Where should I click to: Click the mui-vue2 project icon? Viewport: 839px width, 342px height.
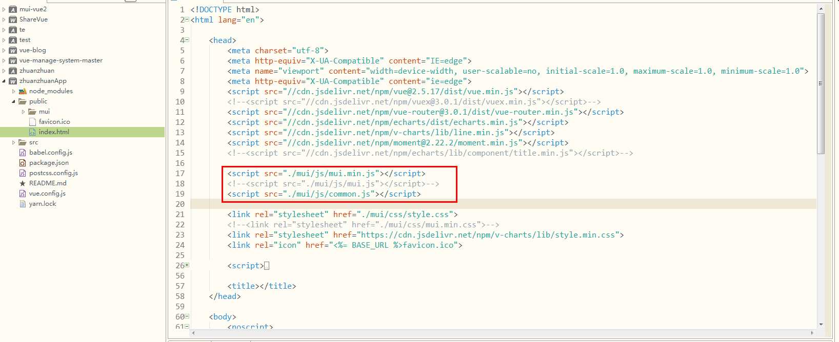tap(13, 9)
